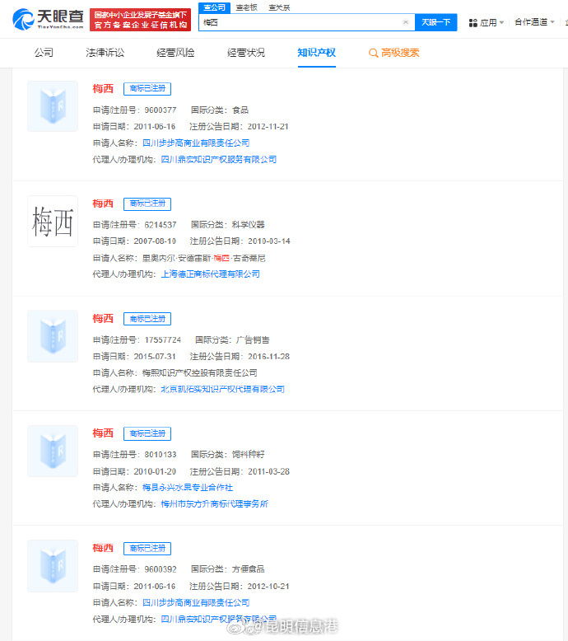Click the 高级搜索 magnifier icon
This screenshot has width=568, height=641.
(x=373, y=53)
